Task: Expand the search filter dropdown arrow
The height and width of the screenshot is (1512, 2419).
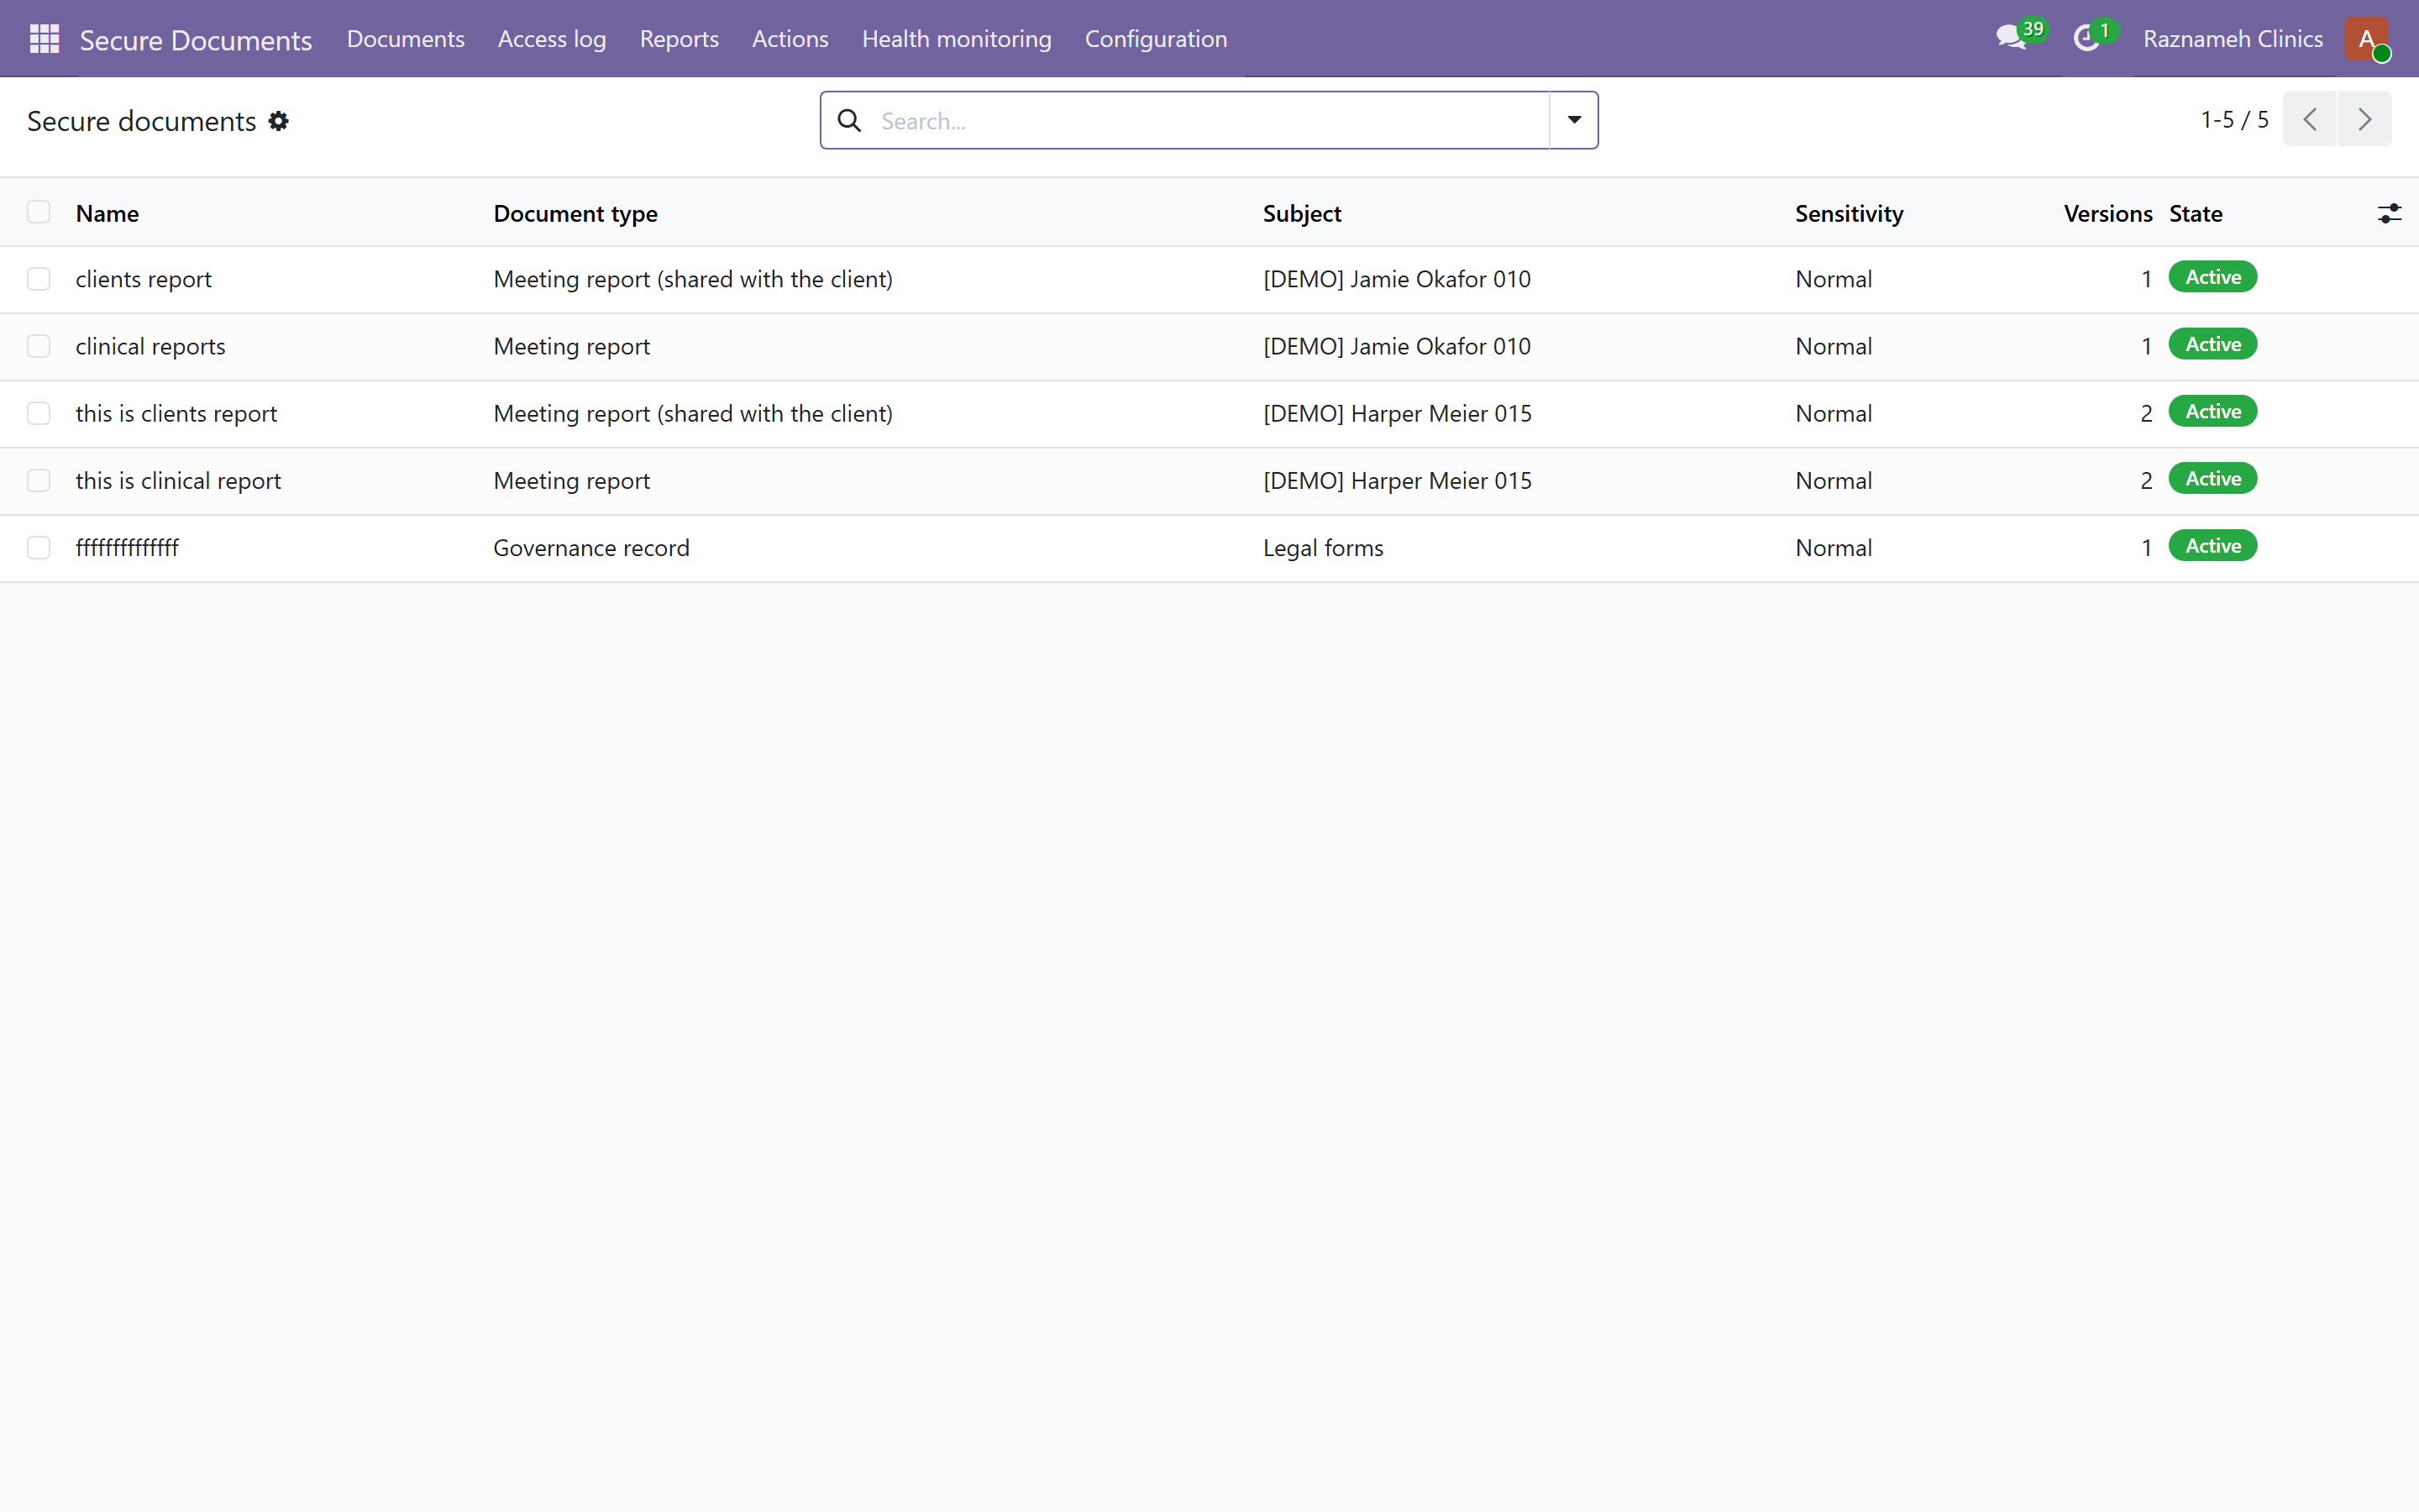Action: pyautogui.click(x=1574, y=120)
